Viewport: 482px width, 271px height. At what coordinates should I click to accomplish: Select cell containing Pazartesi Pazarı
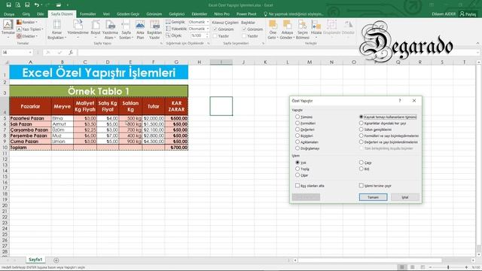(30, 118)
